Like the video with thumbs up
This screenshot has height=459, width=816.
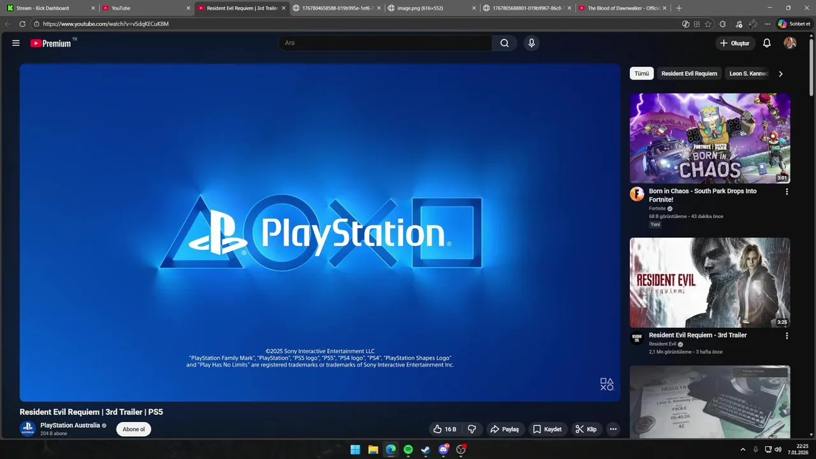[444, 429]
